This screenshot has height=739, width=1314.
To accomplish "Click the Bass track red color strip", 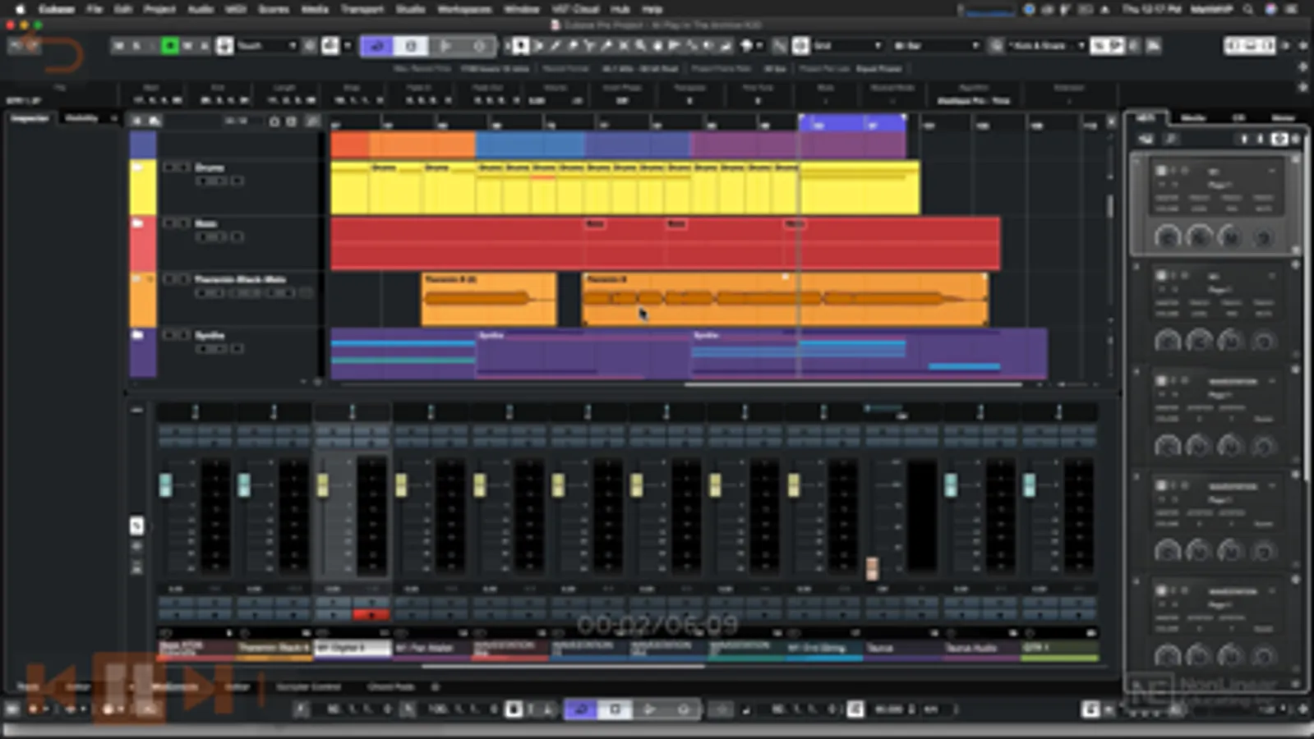I will (143, 244).
